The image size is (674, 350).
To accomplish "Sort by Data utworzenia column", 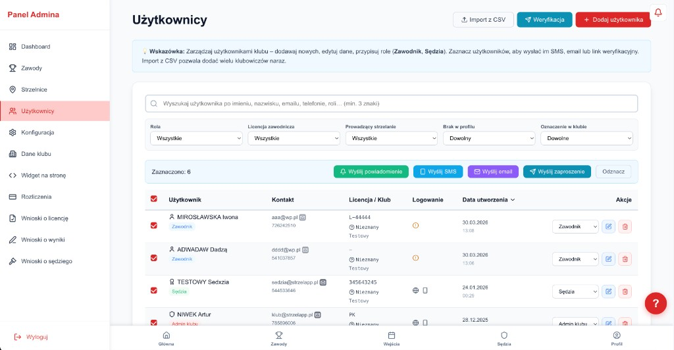I will pos(488,200).
